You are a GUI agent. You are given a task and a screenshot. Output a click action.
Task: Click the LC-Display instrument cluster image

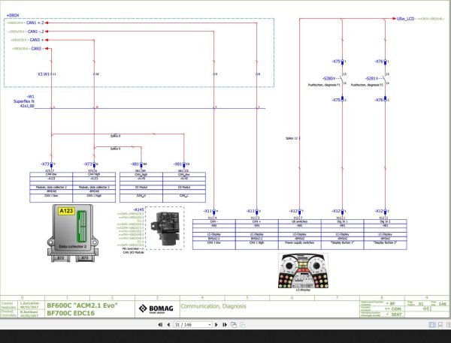coord(303,271)
